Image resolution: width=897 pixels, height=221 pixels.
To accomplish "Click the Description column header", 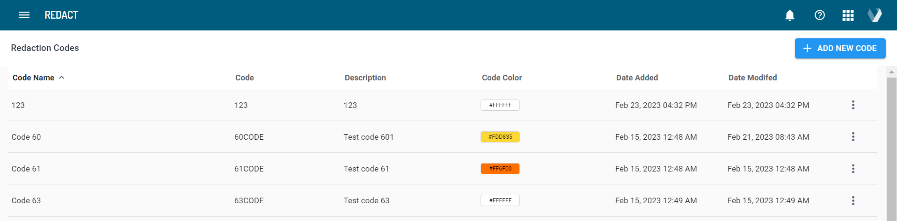I will (365, 78).
